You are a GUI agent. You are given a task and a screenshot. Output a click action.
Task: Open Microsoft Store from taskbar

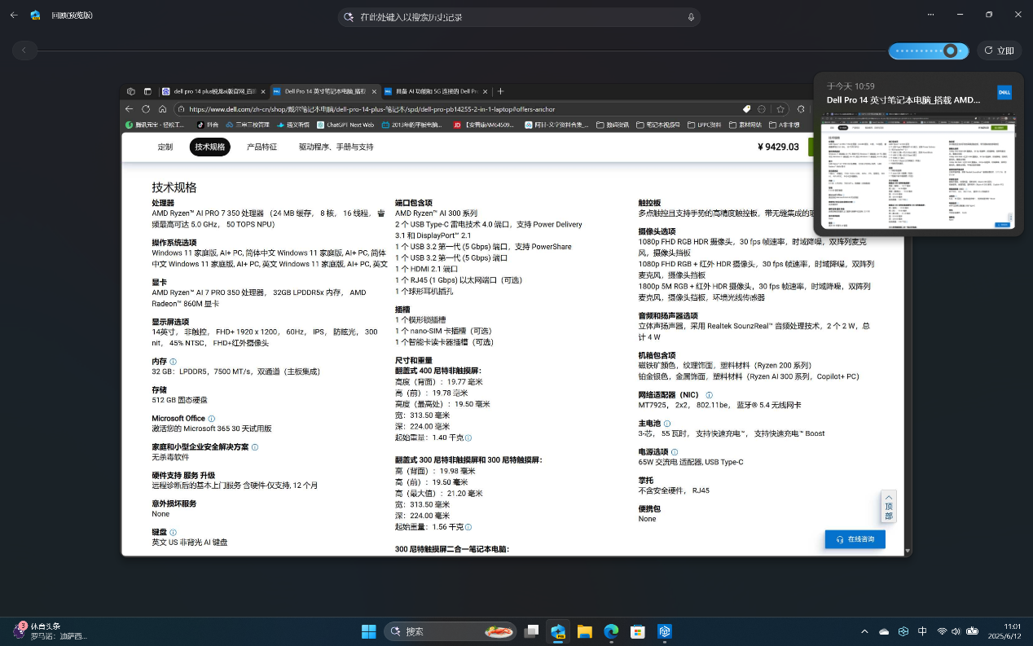tap(638, 631)
